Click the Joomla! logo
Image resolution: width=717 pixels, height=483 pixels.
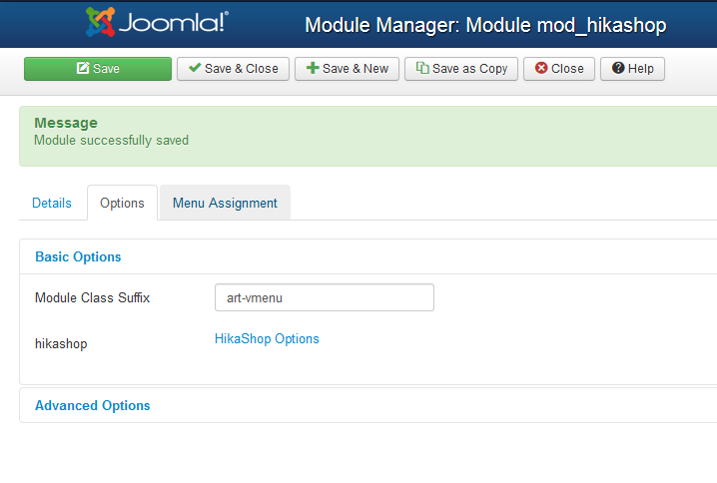157,23
